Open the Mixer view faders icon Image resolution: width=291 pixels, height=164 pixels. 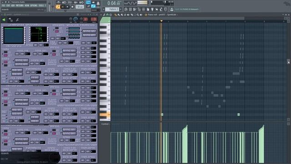[x=144, y=9]
